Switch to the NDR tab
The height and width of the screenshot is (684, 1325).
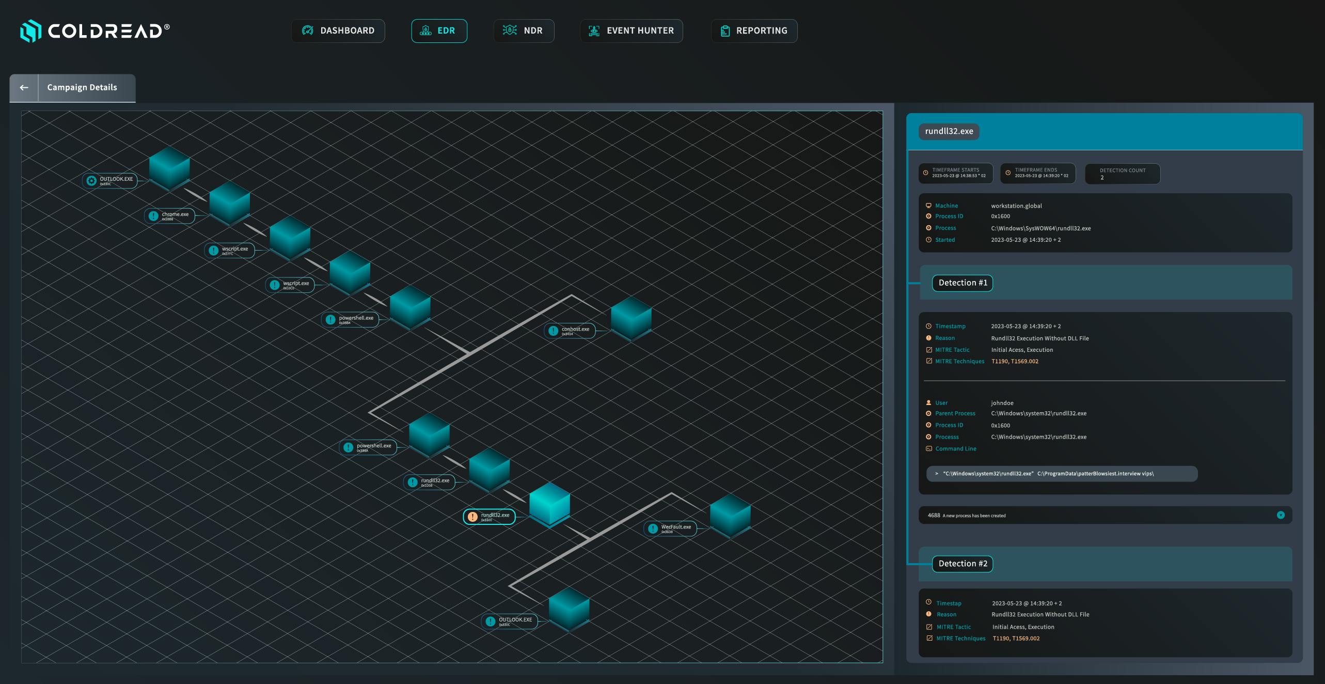[x=524, y=31]
